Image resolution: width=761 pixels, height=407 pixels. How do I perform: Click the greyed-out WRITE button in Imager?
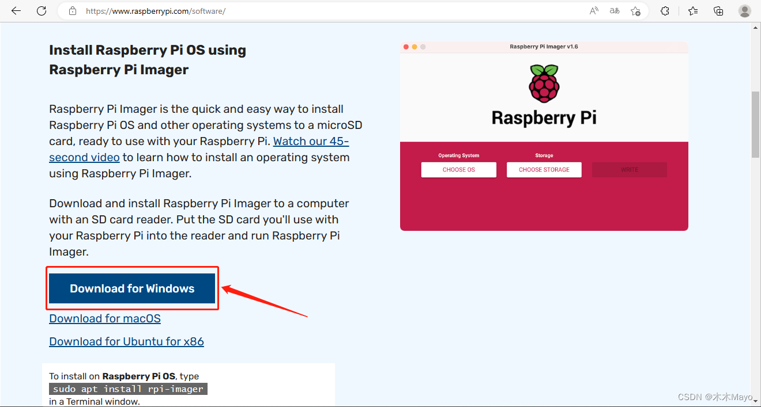point(630,170)
